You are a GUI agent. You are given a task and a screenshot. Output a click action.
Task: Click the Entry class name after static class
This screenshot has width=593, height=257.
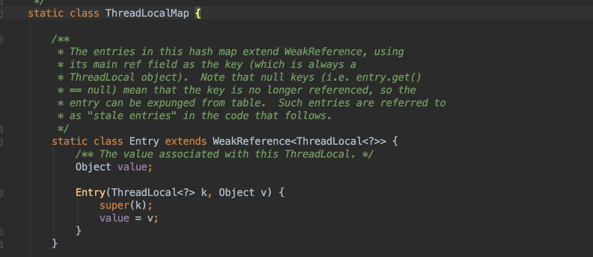tap(144, 141)
